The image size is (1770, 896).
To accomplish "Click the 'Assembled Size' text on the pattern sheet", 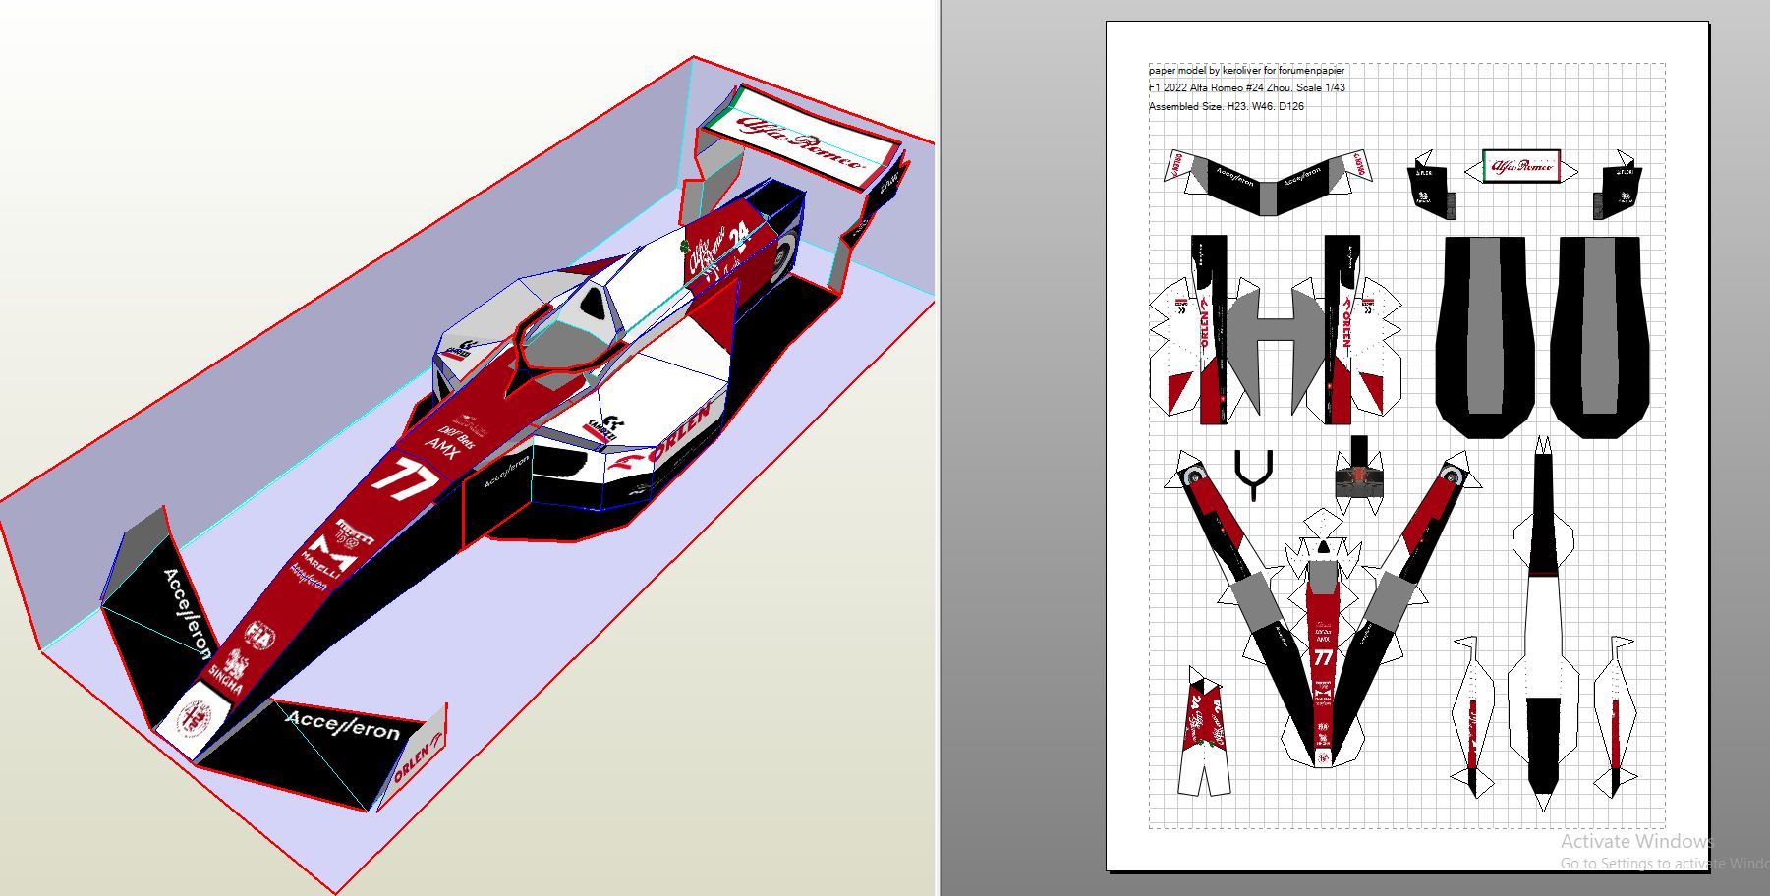I will click(1226, 106).
